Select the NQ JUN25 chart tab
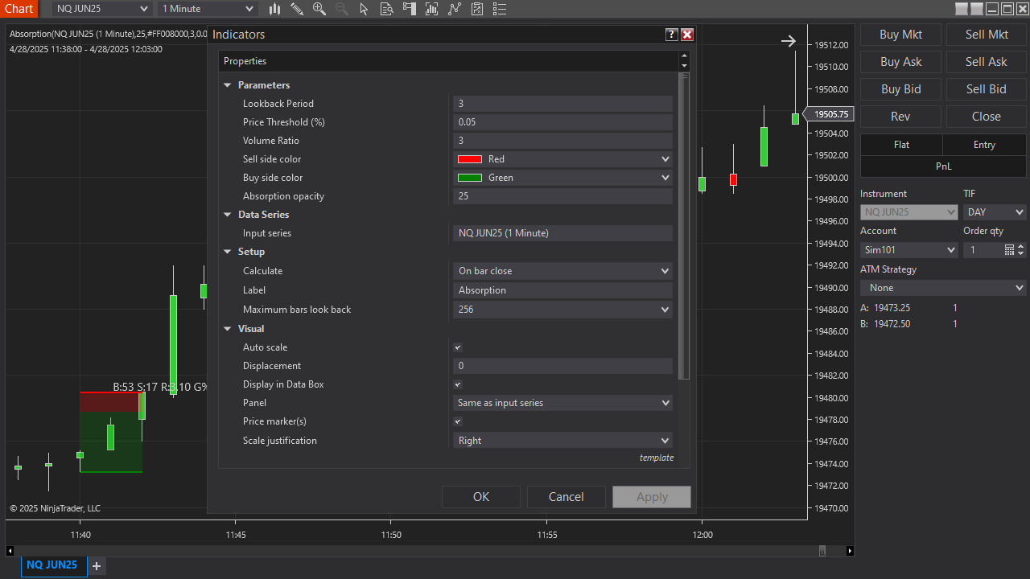The image size is (1030, 579). [52, 565]
